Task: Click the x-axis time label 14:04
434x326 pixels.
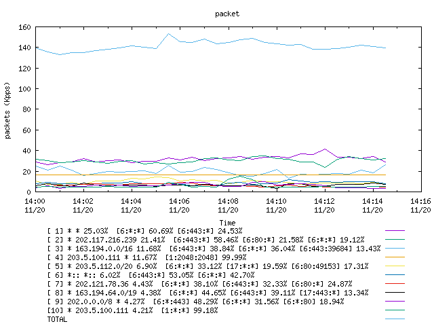Action: tap(131, 201)
